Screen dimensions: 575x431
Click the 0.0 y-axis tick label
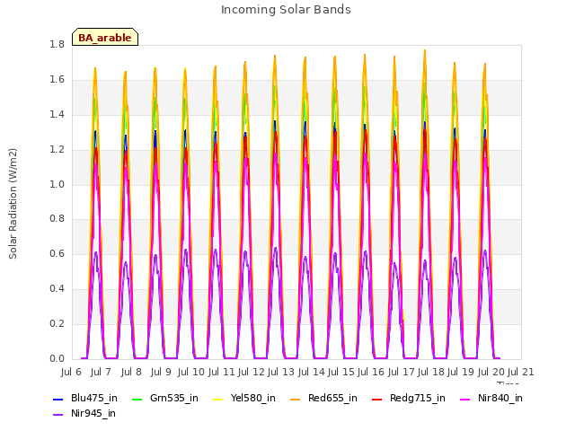57,358
